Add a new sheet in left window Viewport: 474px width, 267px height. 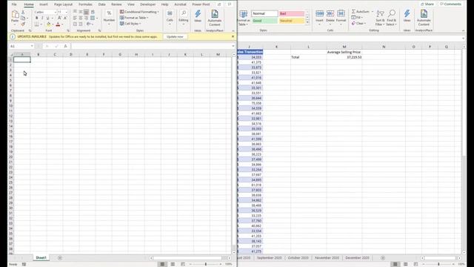(60, 258)
